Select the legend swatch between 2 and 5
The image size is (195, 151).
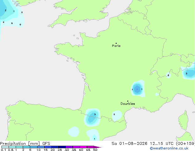tap(26, 147)
